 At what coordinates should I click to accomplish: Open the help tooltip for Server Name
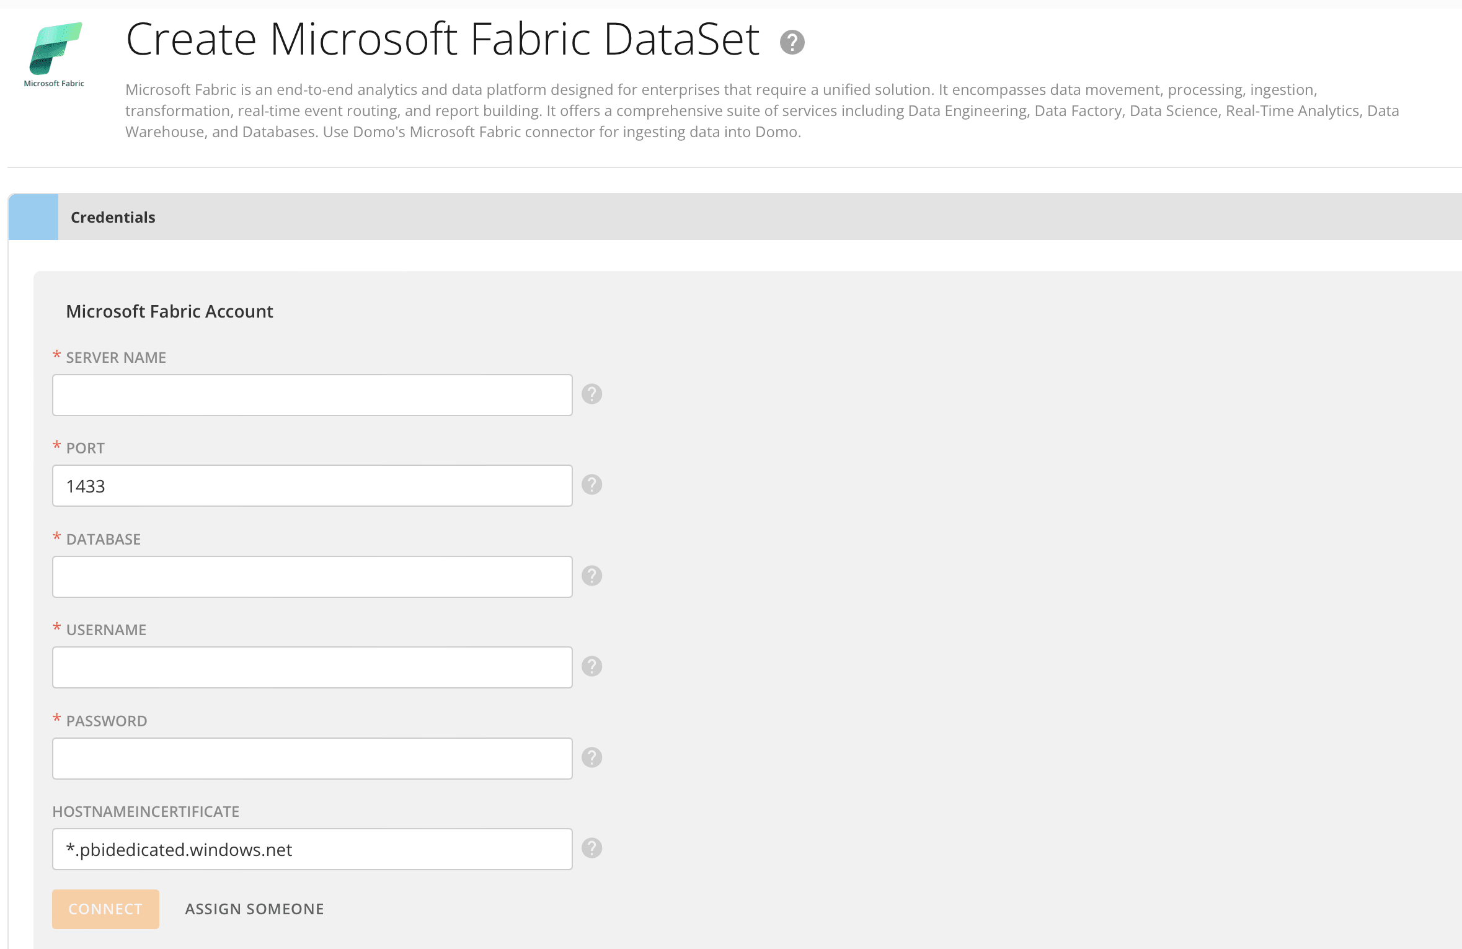pos(591,394)
